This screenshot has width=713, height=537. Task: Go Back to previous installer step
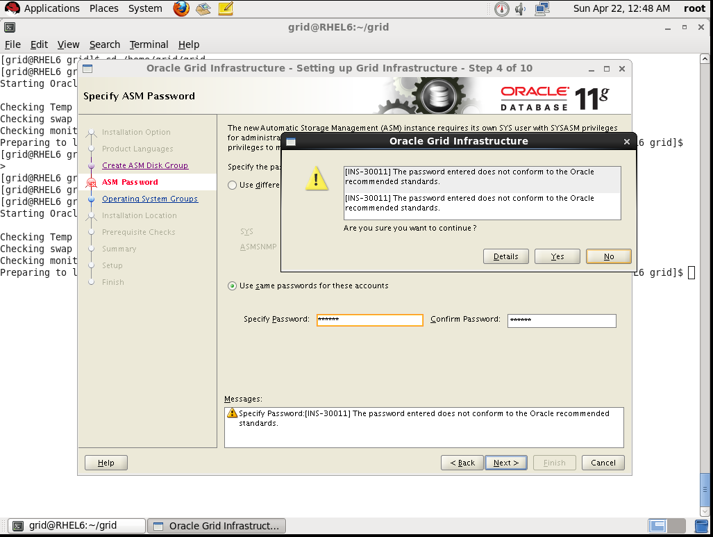(x=462, y=463)
